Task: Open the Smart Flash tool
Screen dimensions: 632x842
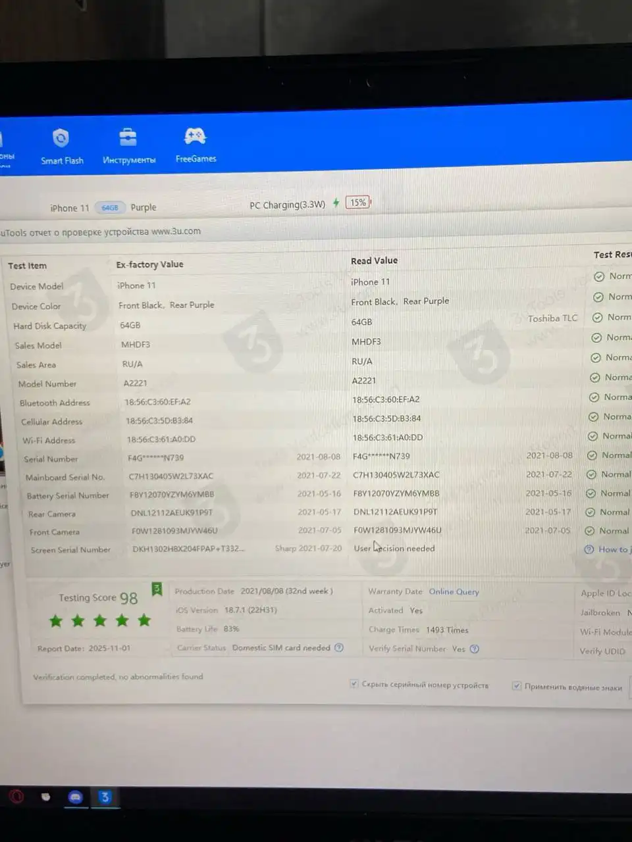Action: [61, 146]
